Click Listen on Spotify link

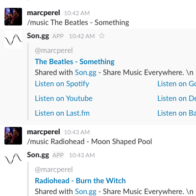[62, 84]
